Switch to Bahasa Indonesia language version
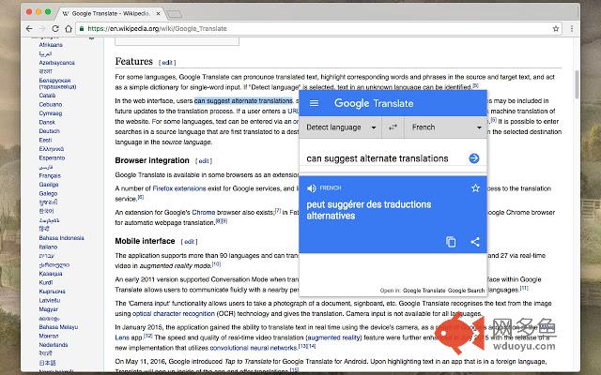This screenshot has width=601, height=375. tap(61, 237)
